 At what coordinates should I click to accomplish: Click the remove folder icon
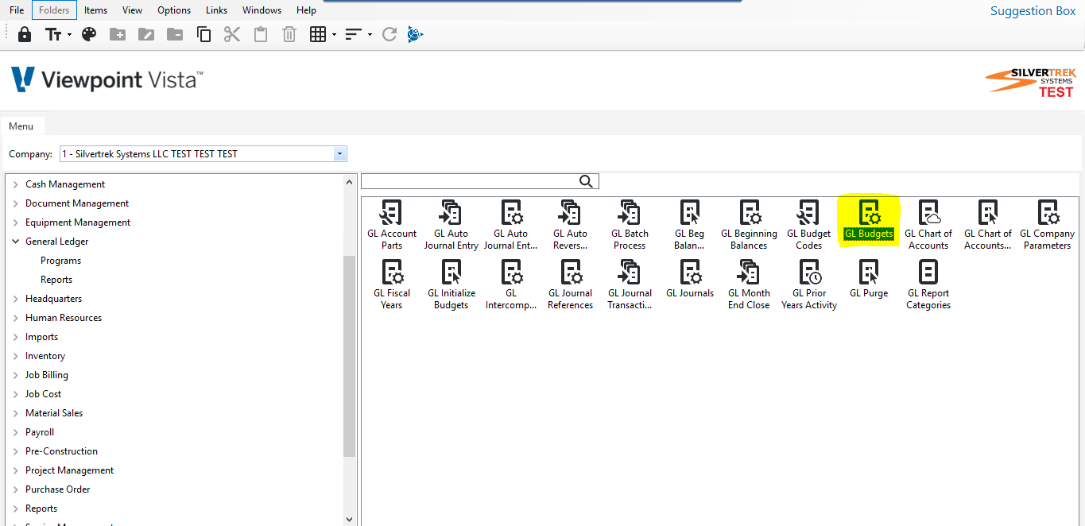[x=175, y=34]
